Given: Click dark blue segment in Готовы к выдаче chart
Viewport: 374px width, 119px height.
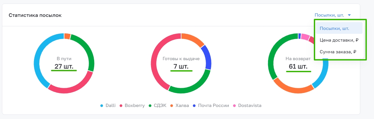Looking at the screenshot, I should click(x=206, y=57).
